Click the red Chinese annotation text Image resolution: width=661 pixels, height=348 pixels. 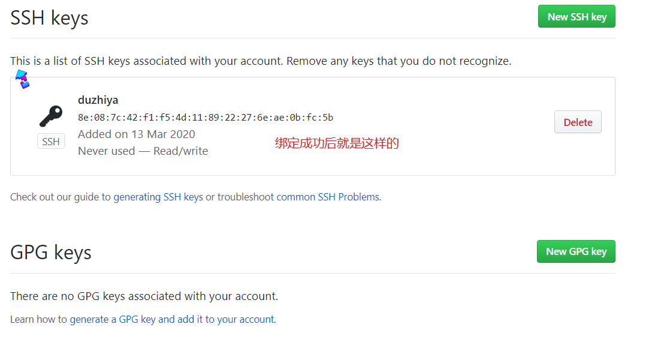click(337, 143)
